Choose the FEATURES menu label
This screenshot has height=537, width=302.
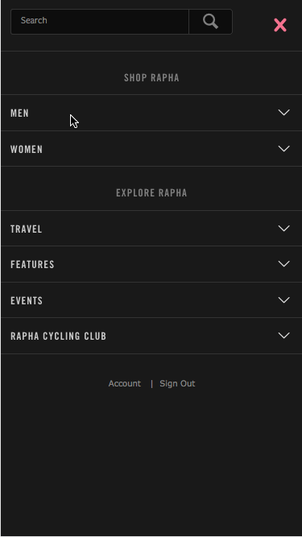(x=32, y=264)
